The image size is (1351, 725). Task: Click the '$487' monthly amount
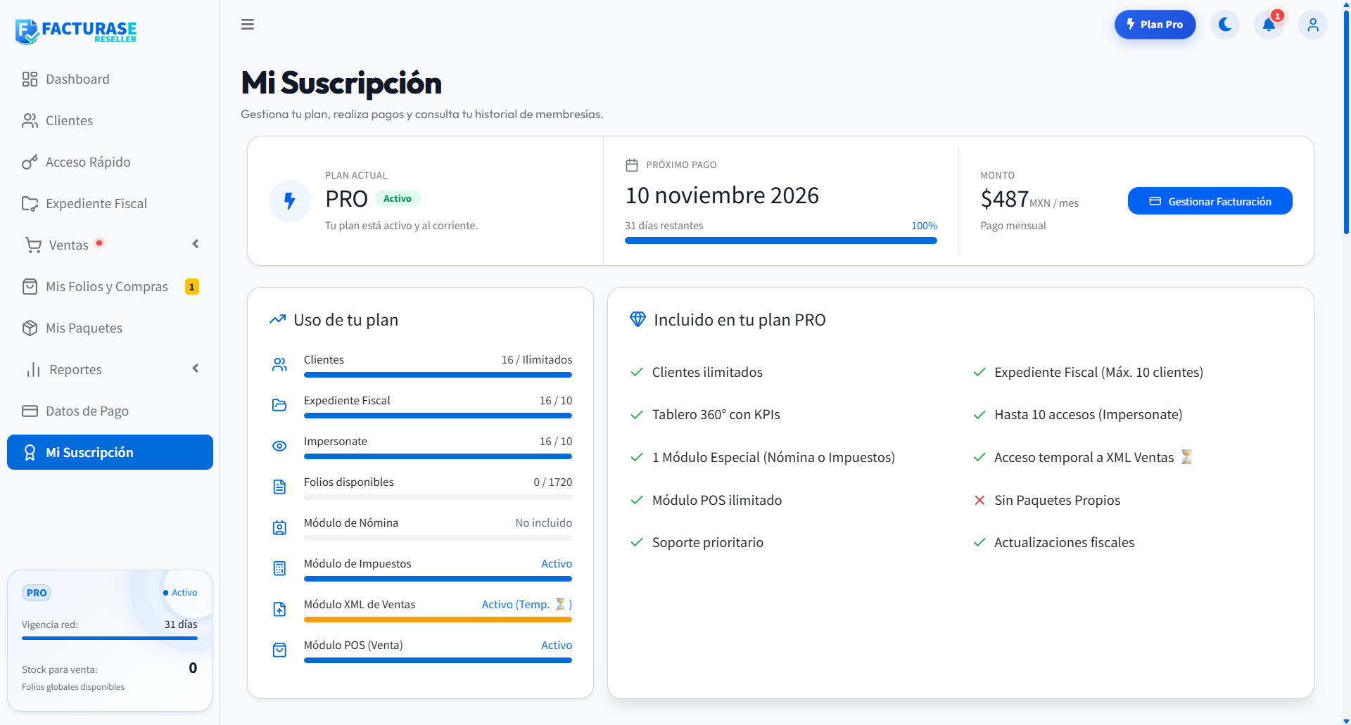1004,199
